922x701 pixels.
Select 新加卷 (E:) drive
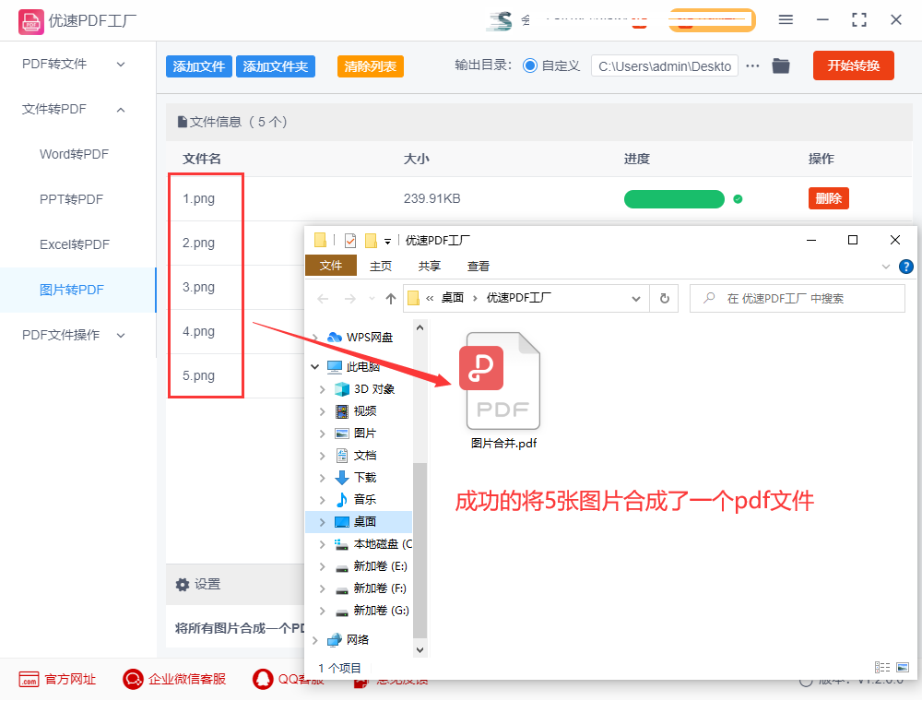tap(380, 566)
